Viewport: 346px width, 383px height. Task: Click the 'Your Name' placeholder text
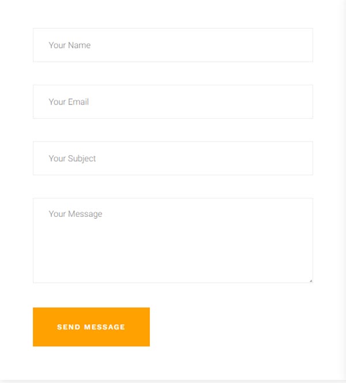pos(69,45)
